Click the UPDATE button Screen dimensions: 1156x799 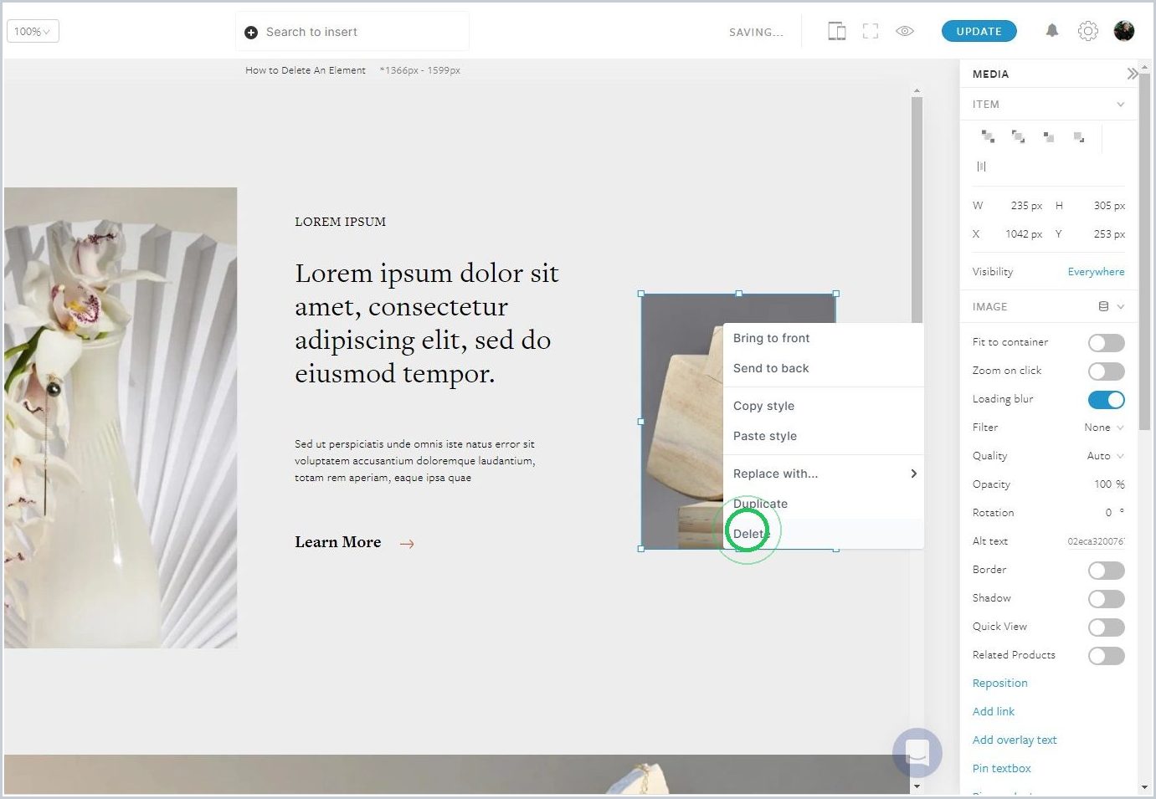click(979, 31)
